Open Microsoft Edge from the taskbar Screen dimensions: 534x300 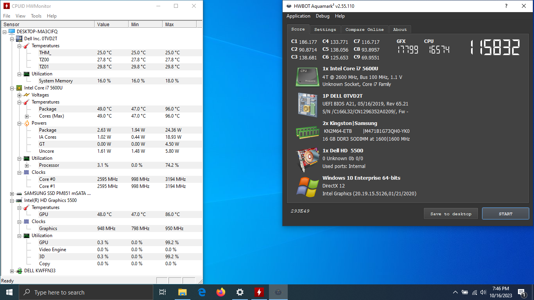202,292
